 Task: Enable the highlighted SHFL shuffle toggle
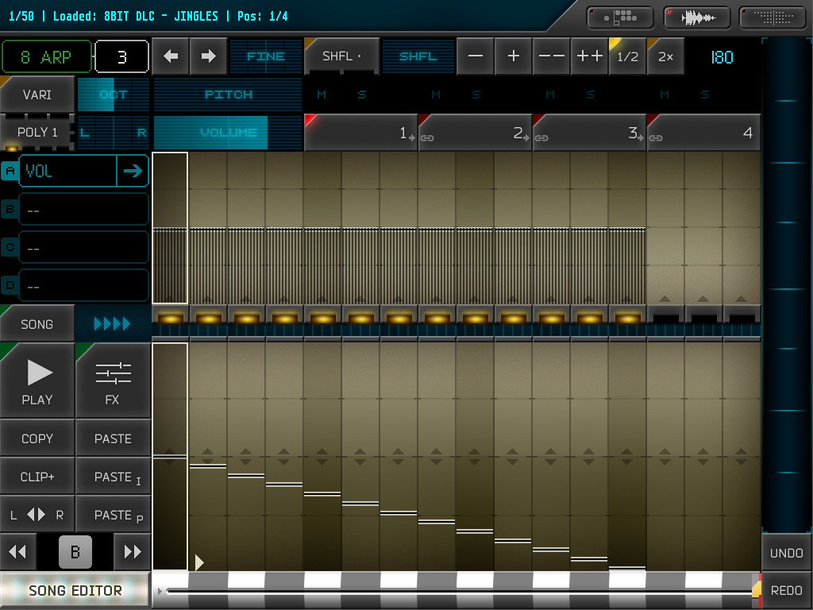point(418,56)
